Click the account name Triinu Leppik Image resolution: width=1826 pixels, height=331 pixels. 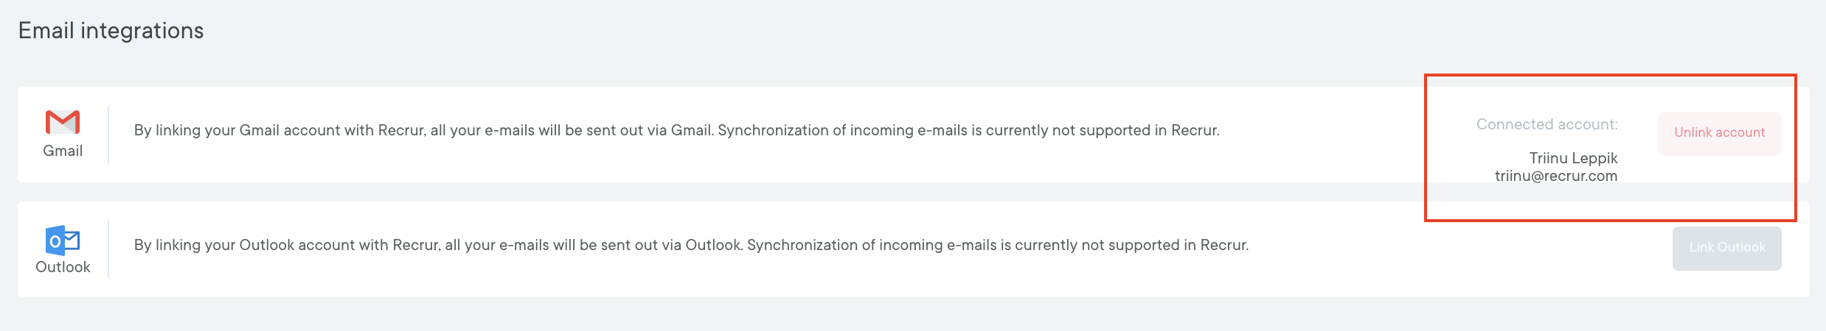pos(1573,158)
